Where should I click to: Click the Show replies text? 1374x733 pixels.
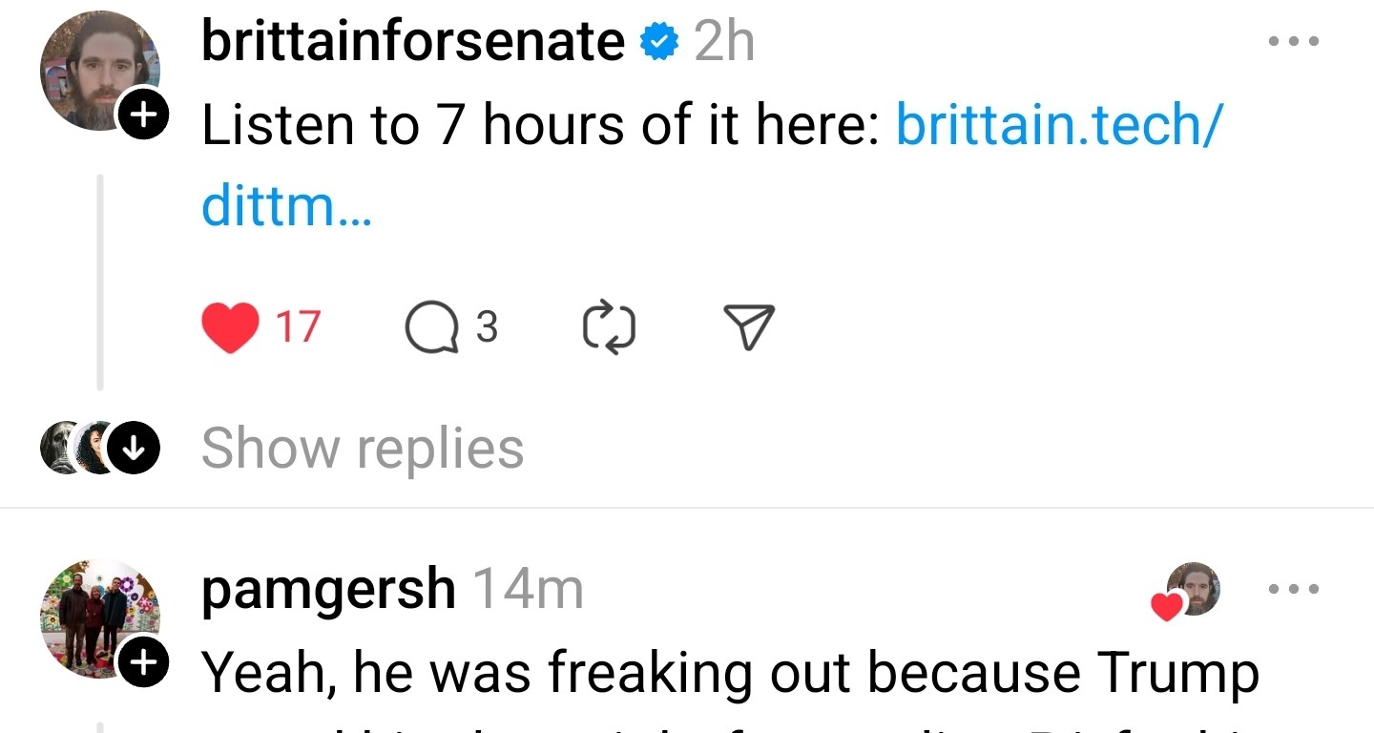[x=363, y=448]
